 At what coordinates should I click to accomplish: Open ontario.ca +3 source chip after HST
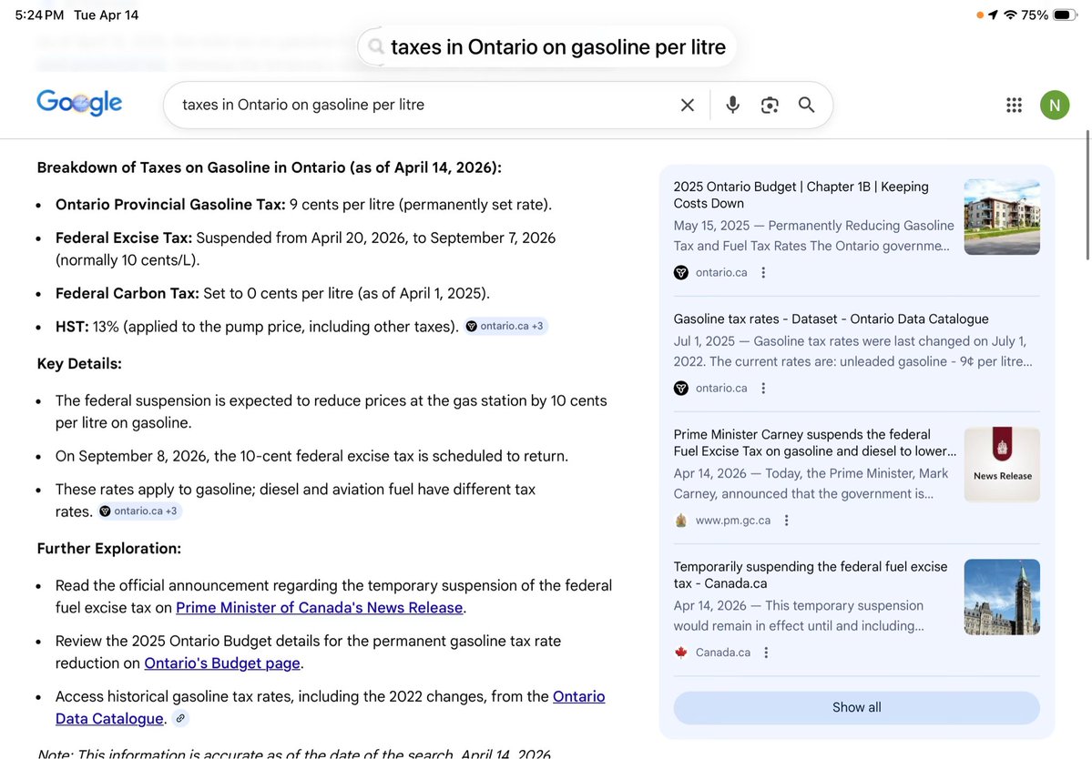pos(506,326)
